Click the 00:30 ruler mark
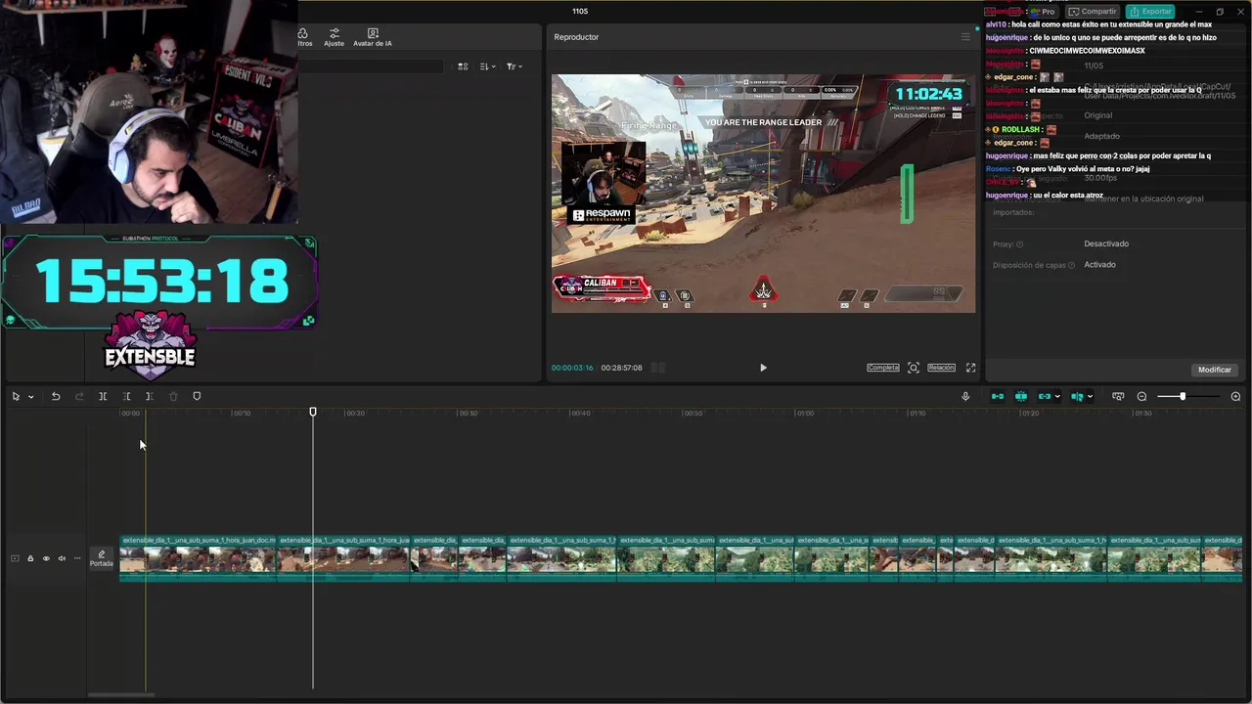Viewport: 1252px width, 704px height. (468, 414)
